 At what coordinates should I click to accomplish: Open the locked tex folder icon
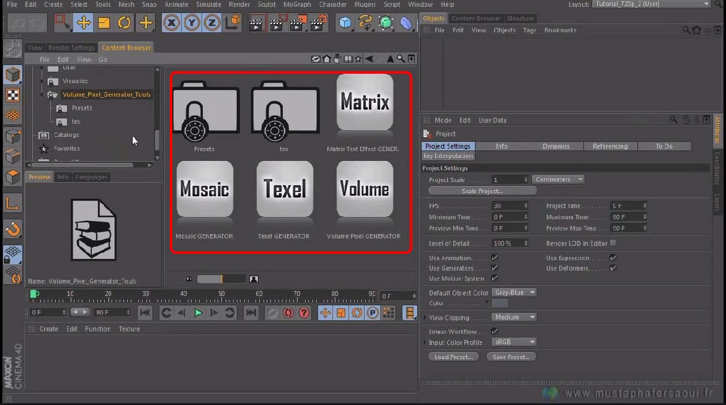285,111
